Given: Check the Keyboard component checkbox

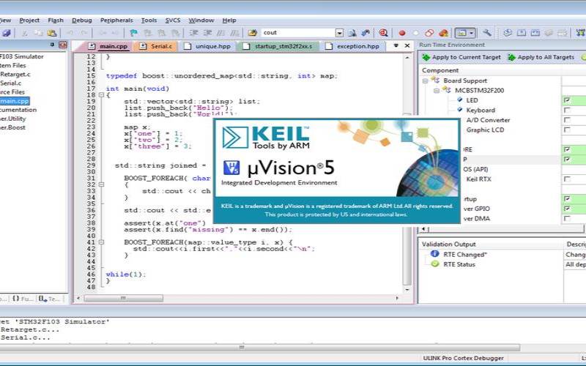Looking at the screenshot, I should click(x=567, y=111).
